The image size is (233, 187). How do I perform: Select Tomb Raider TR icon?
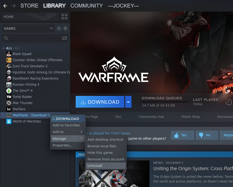tap(9, 97)
